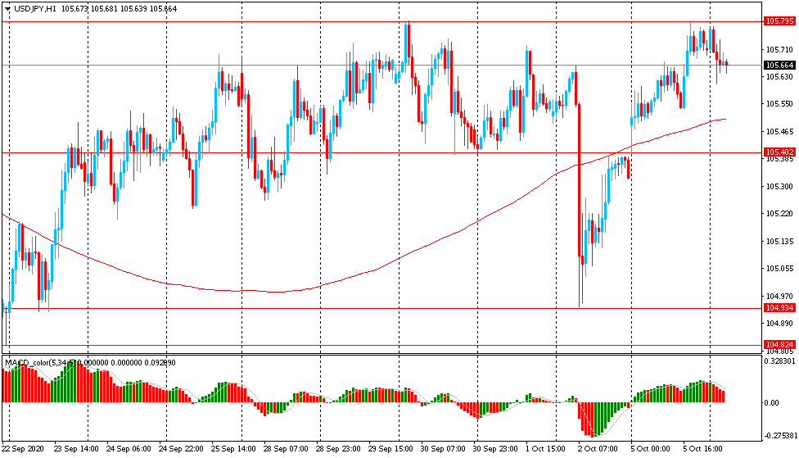Click the red 104.824 level label
The width and height of the screenshot is (799, 458).
779,344
